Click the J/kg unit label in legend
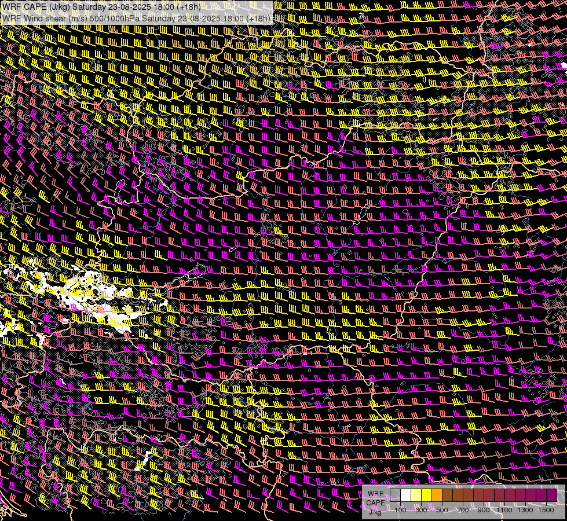 [375, 512]
